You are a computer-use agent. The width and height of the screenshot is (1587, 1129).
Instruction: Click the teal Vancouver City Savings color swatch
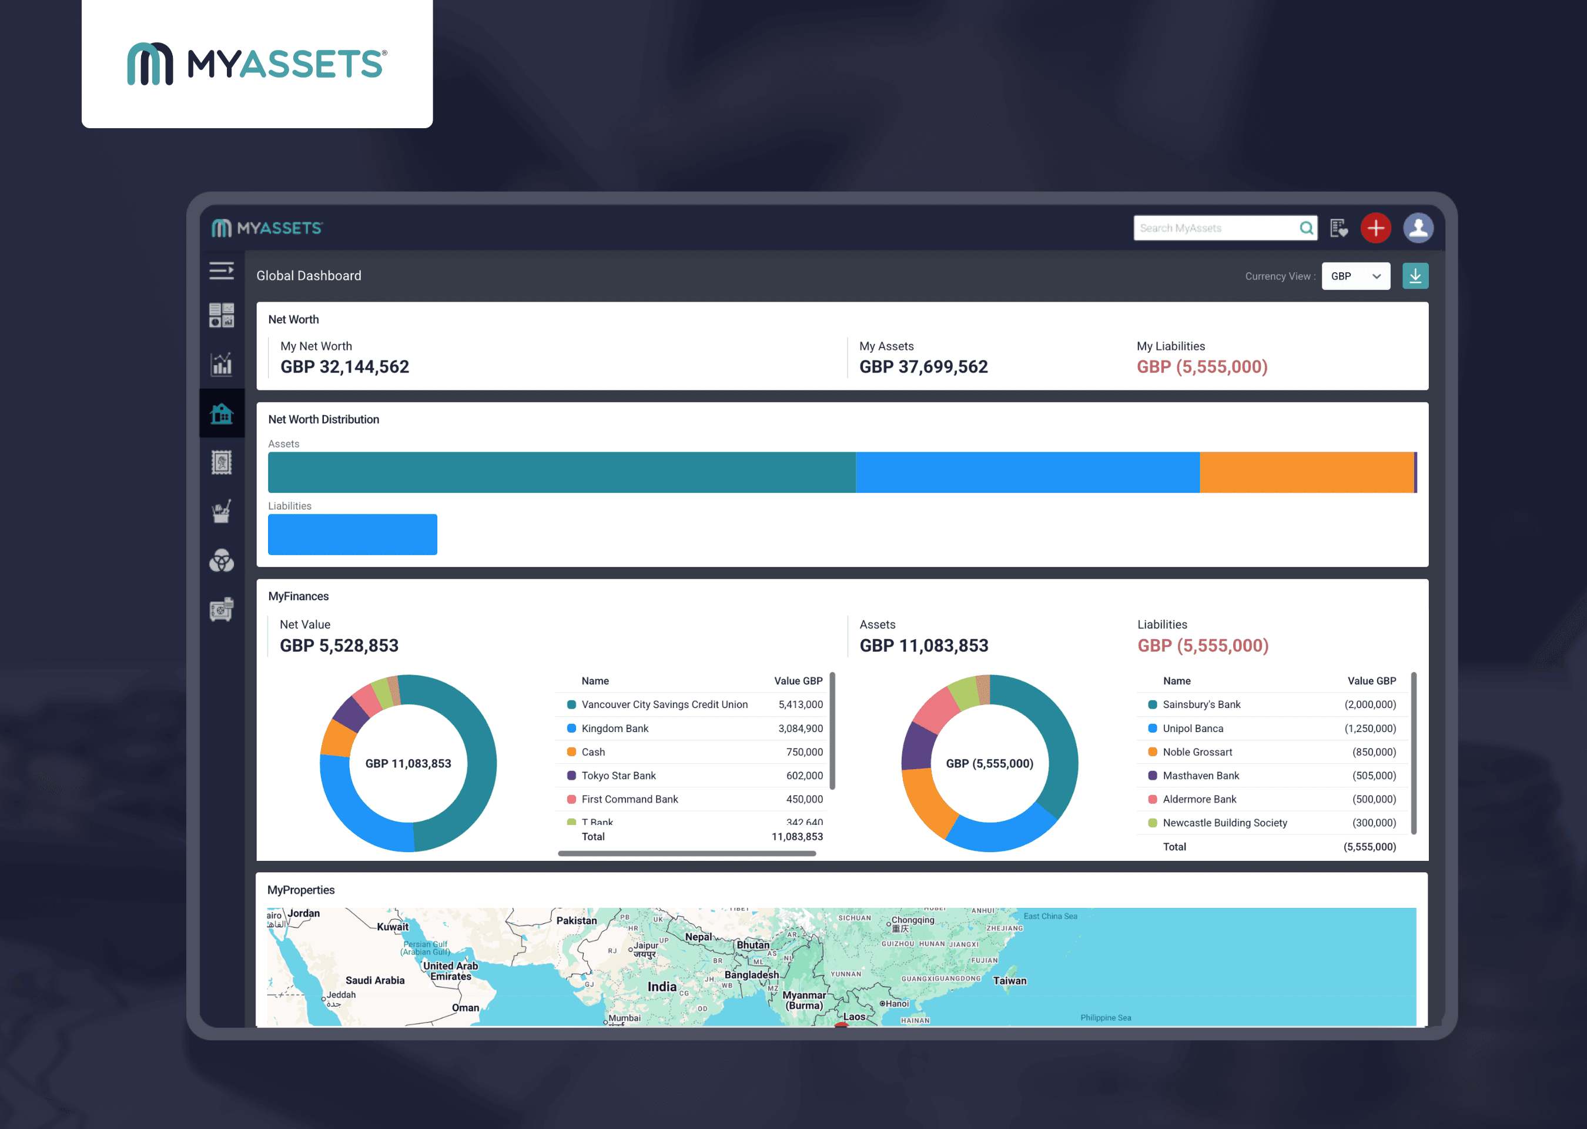572,703
